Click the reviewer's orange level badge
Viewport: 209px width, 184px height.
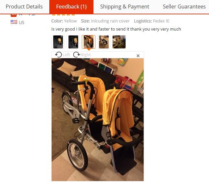[14, 15]
